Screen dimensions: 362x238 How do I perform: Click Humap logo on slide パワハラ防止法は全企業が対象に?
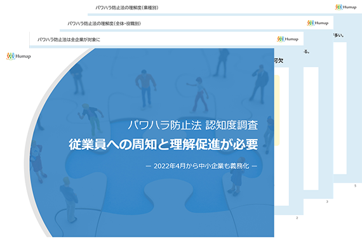point(288,39)
